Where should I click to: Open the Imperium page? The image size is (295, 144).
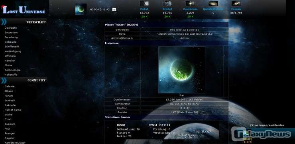point(11,32)
